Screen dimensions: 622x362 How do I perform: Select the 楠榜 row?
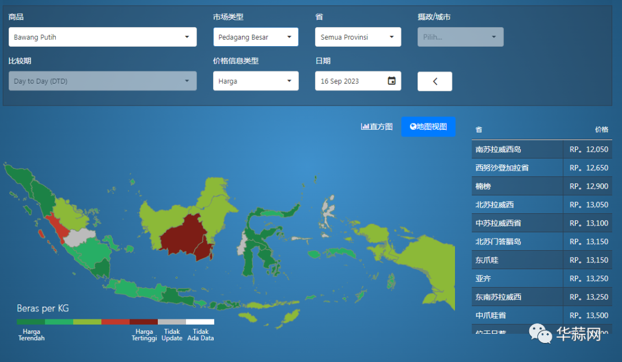(x=541, y=186)
